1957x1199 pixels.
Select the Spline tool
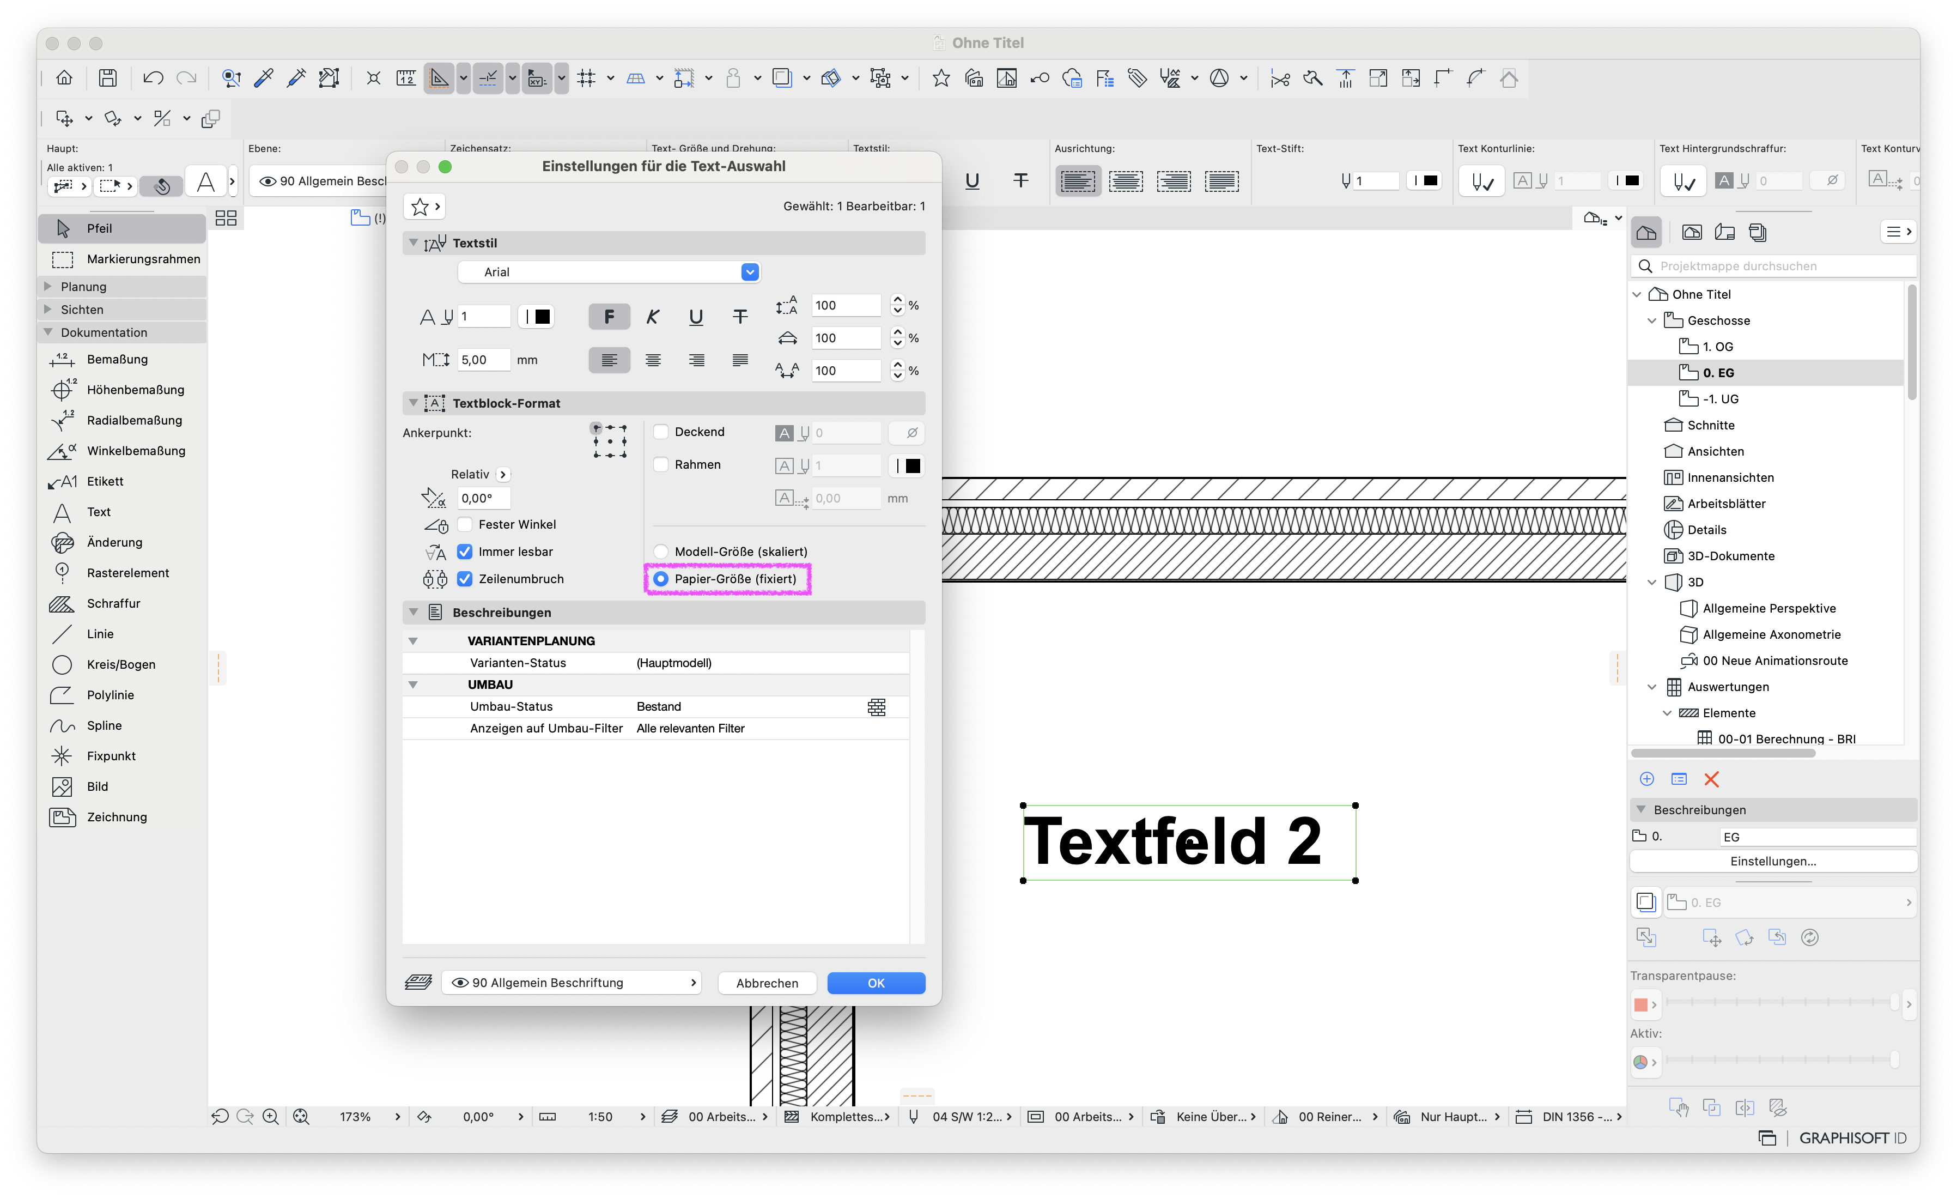121,725
